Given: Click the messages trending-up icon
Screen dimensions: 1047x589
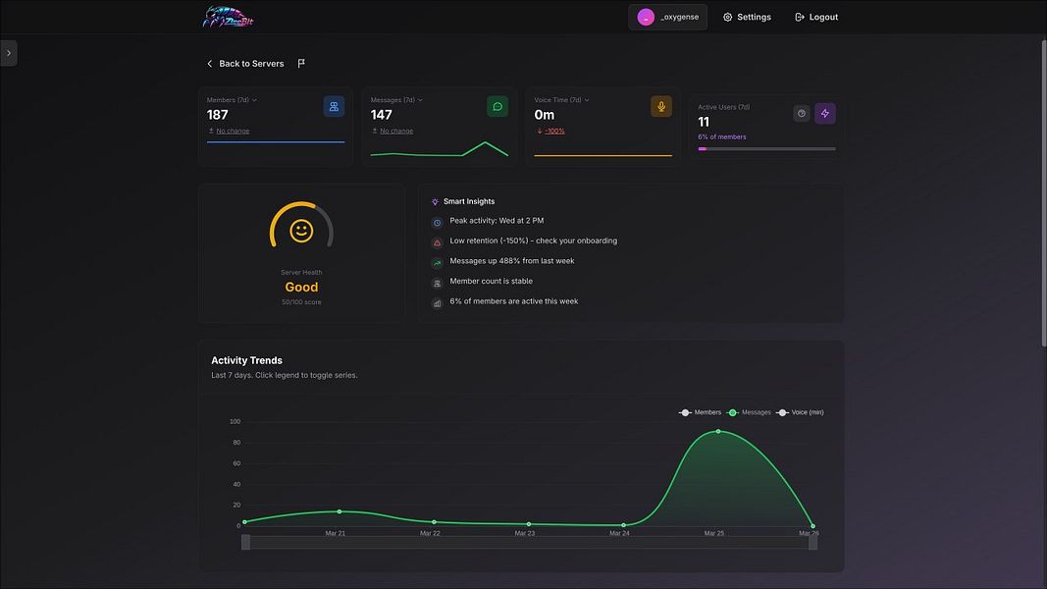Looking at the screenshot, I should click(x=437, y=263).
